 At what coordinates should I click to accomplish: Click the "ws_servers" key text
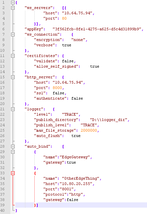click(39, 8)
